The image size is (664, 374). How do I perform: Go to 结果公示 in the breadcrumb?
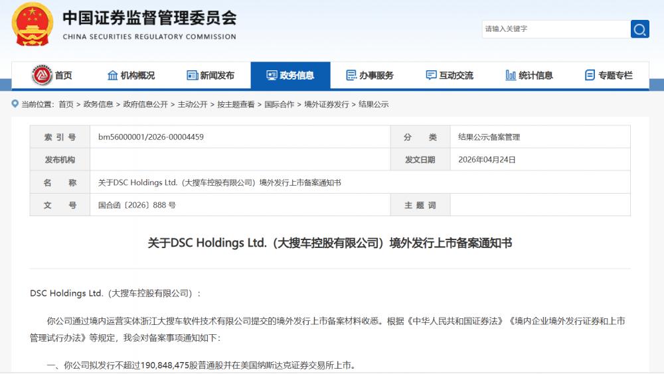click(x=373, y=104)
